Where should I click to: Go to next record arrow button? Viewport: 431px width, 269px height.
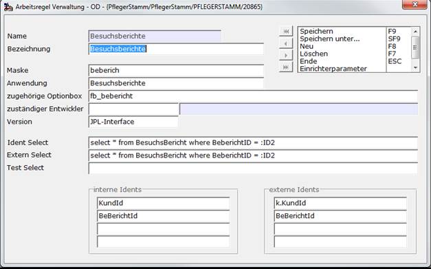pyautogui.click(x=286, y=55)
